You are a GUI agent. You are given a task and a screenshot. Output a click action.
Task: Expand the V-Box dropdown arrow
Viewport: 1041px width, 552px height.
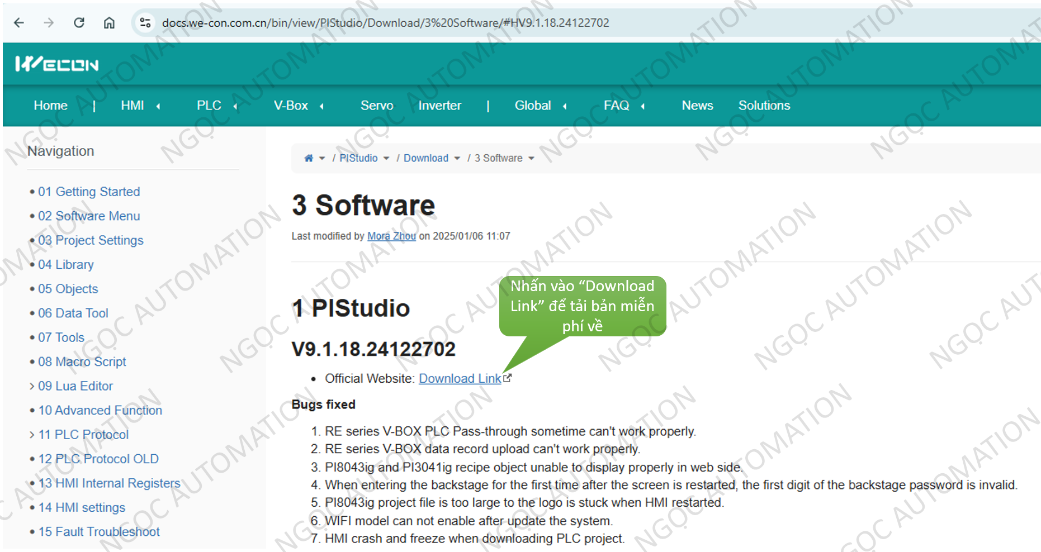point(321,106)
